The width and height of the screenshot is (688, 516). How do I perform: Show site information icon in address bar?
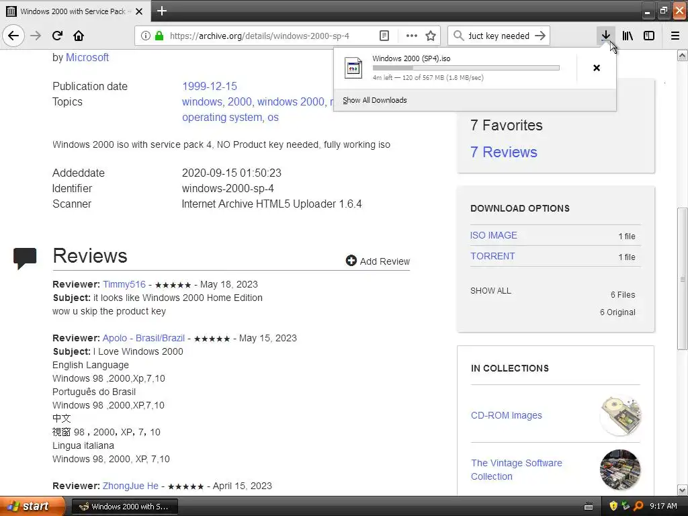point(146,36)
